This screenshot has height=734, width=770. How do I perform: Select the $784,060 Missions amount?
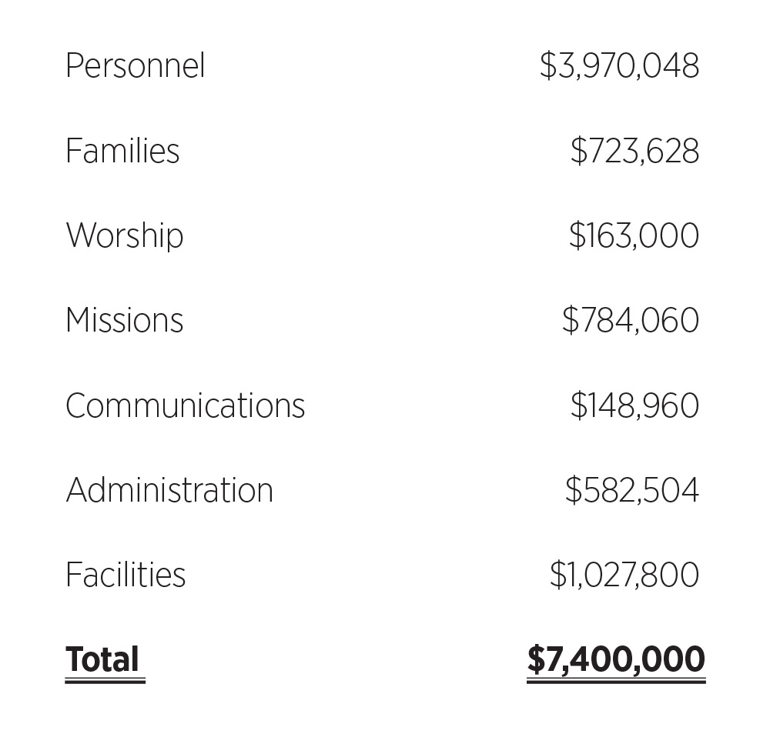[x=631, y=321]
